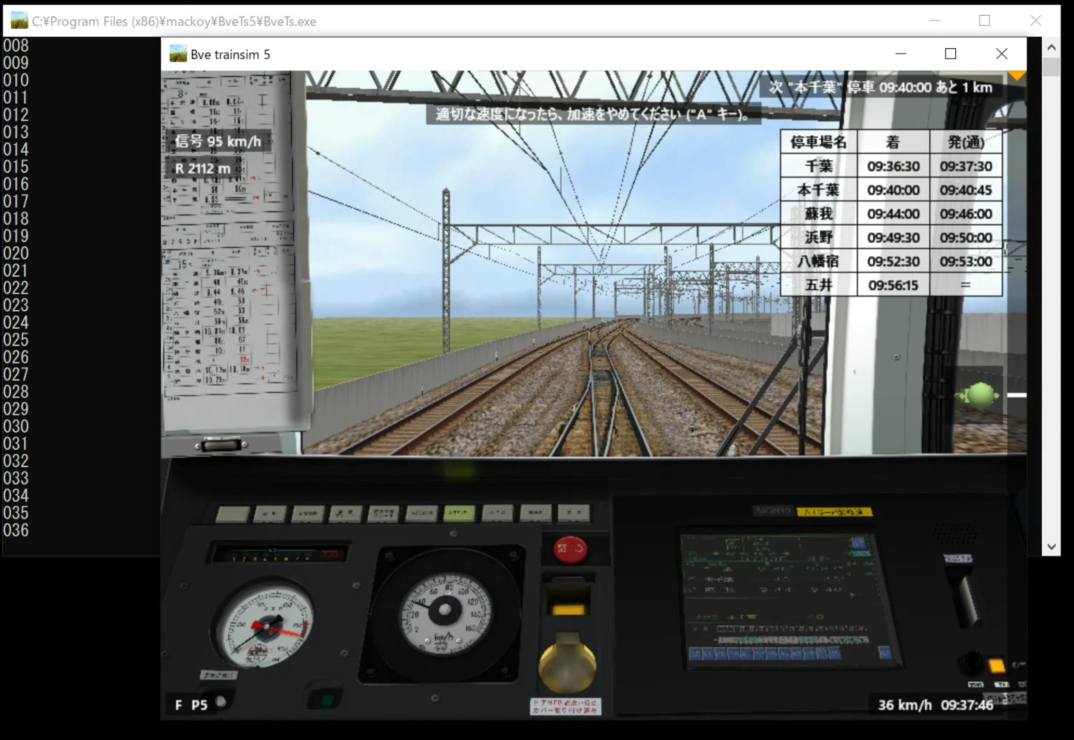1074x740 pixels.
Task: Click console line number 036
Action: coord(16,530)
